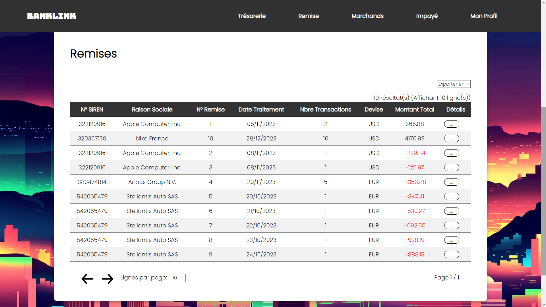Open Marchands menu item
This screenshot has height=307, width=546.
point(367,16)
